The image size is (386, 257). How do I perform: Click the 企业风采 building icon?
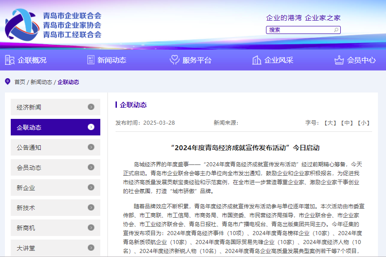(257, 60)
